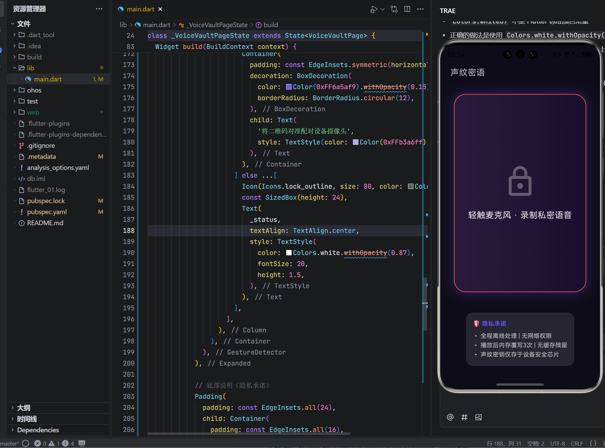The image size is (605, 448).
Task: Click the horizontal scrollbar of the code editor
Action: point(249,434)
